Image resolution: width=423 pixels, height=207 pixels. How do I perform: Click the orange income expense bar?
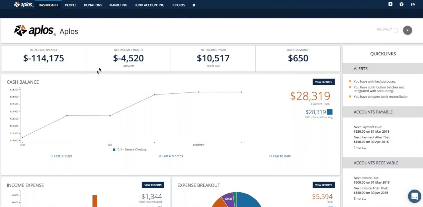coord(95,201)
